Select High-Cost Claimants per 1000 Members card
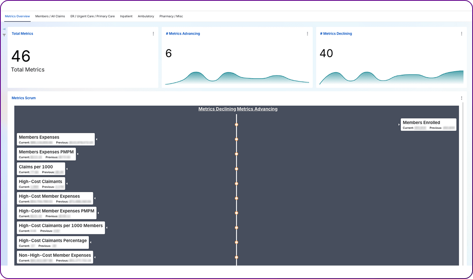This screenshot has height=279, width=473. point(61,228)
